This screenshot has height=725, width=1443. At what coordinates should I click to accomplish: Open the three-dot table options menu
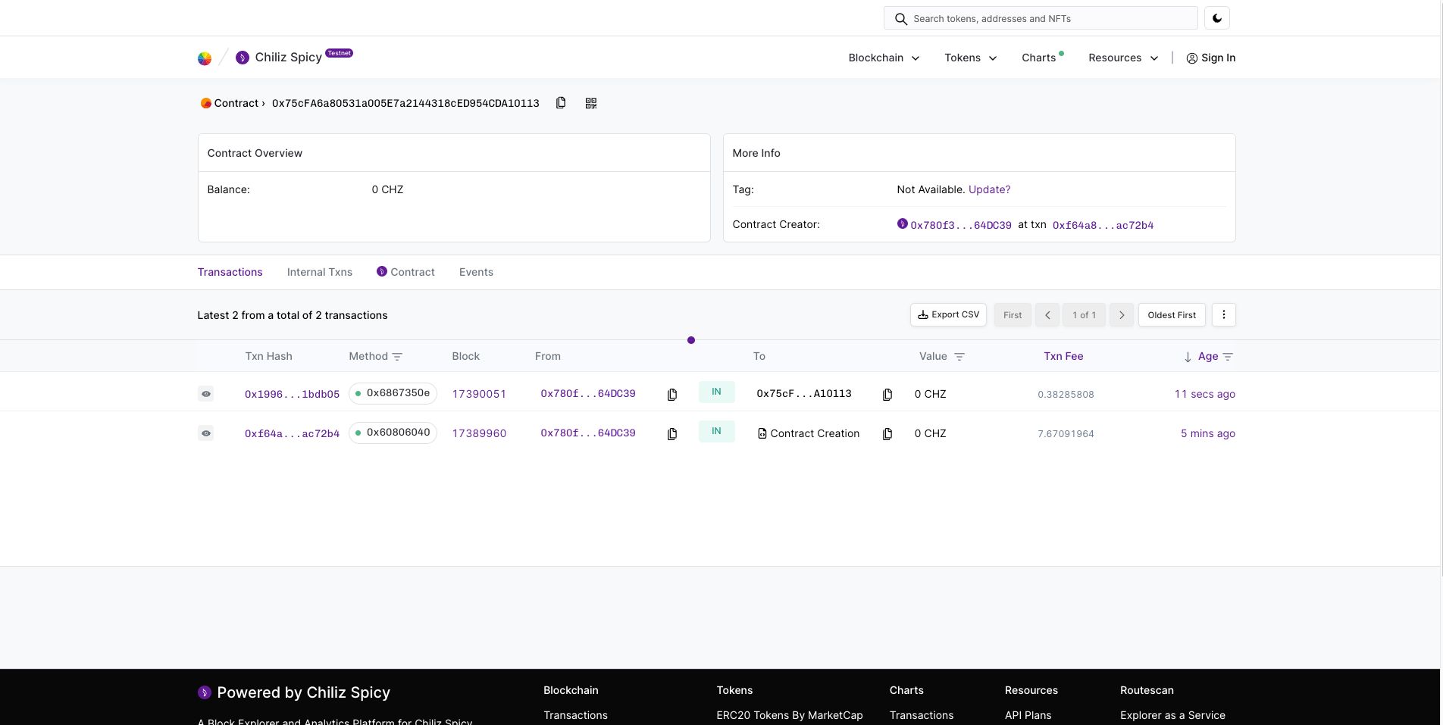coord(1224,315)
